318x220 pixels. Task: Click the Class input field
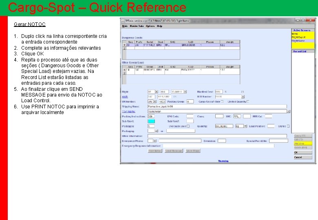click(219, 116)
